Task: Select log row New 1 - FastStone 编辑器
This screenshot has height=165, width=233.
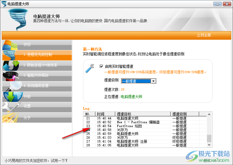Action: pyautogui.click(x=145, y=122)
